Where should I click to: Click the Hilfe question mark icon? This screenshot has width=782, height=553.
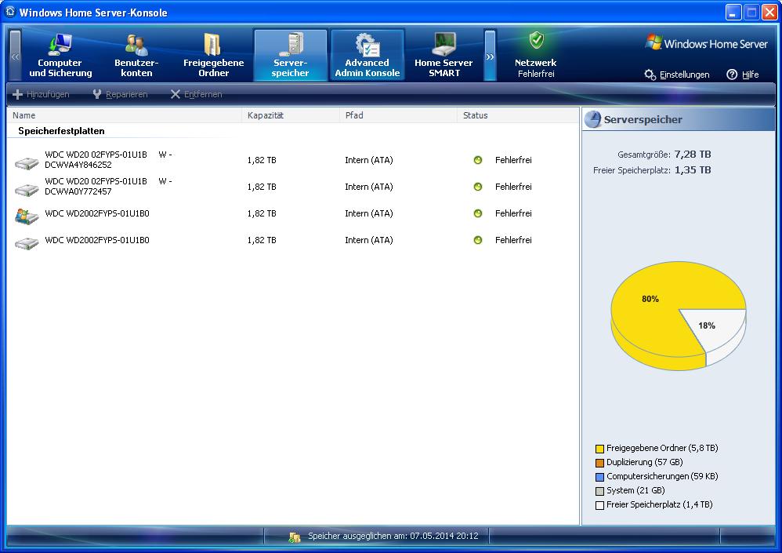pyautogui.click(x=732, y=75)
